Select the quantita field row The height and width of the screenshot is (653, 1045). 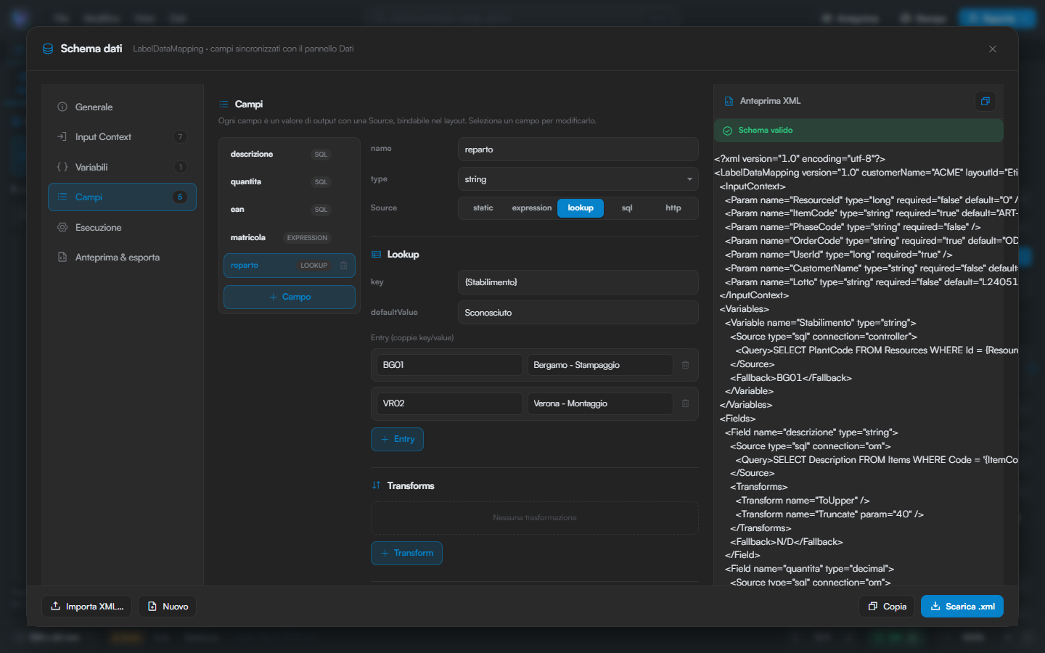pos(290,182)
